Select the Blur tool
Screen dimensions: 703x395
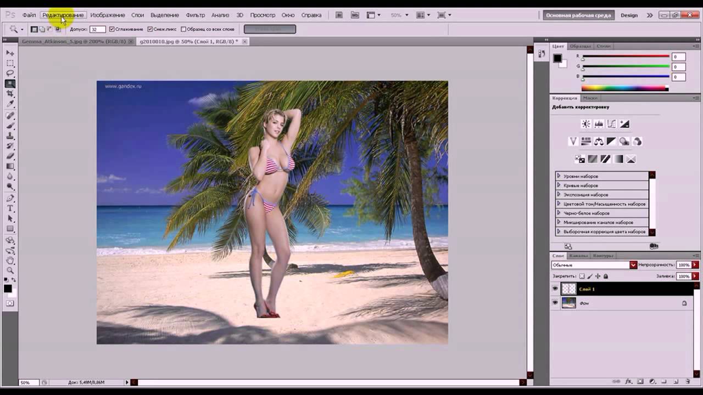[10, 177]
